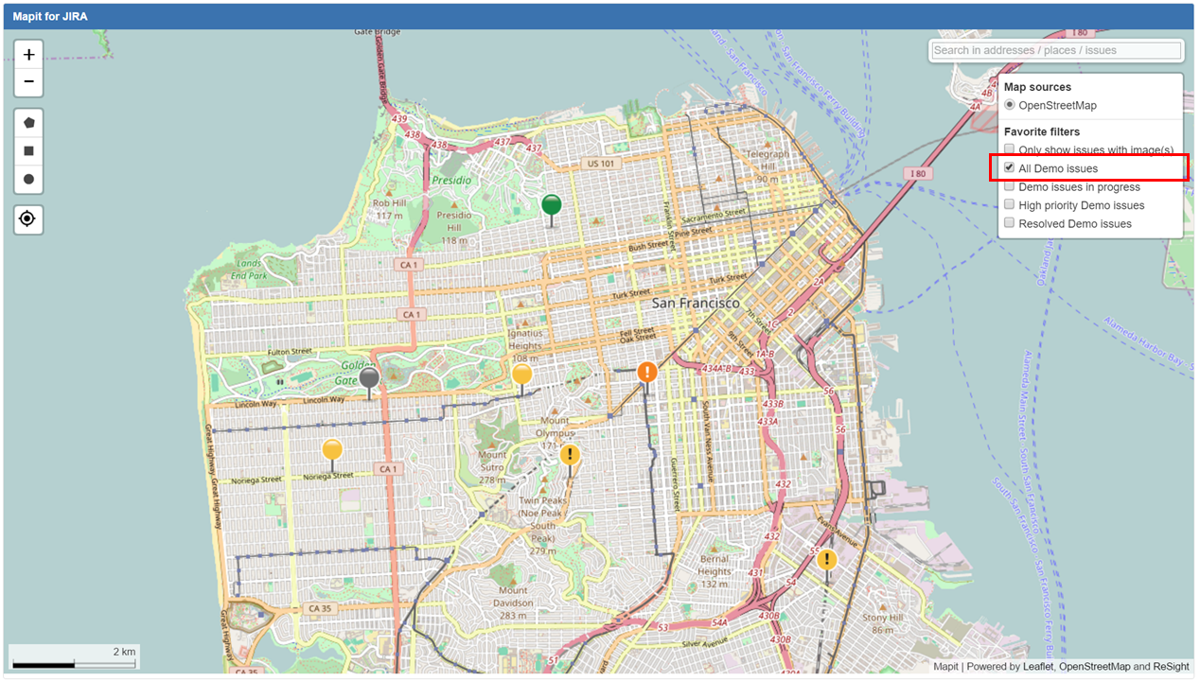This screenshot has width=1200, height=681.
Task: Open the Leaflet attribution link
Action: [1038, 667]
